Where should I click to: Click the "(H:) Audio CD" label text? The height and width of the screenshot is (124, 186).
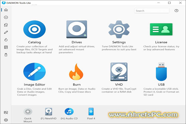(69, 118)
